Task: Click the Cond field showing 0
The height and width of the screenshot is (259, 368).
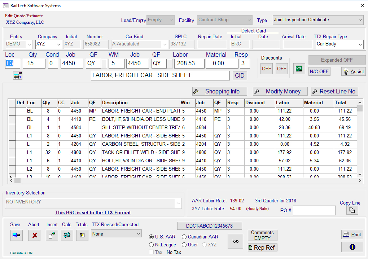Action: [53, 63]
